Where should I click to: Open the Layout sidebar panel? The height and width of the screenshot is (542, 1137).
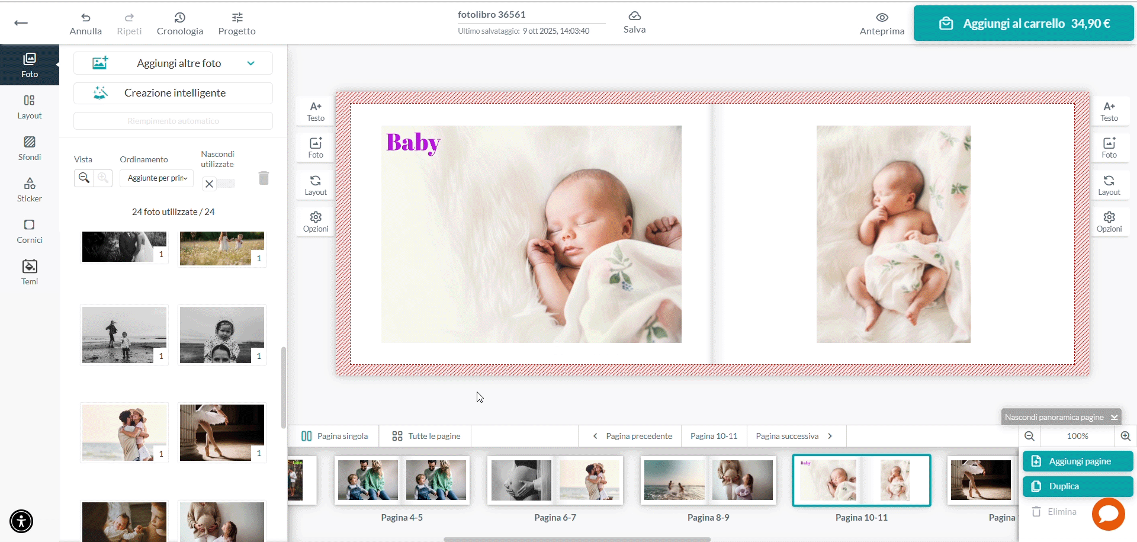click(x=30, y=107)
